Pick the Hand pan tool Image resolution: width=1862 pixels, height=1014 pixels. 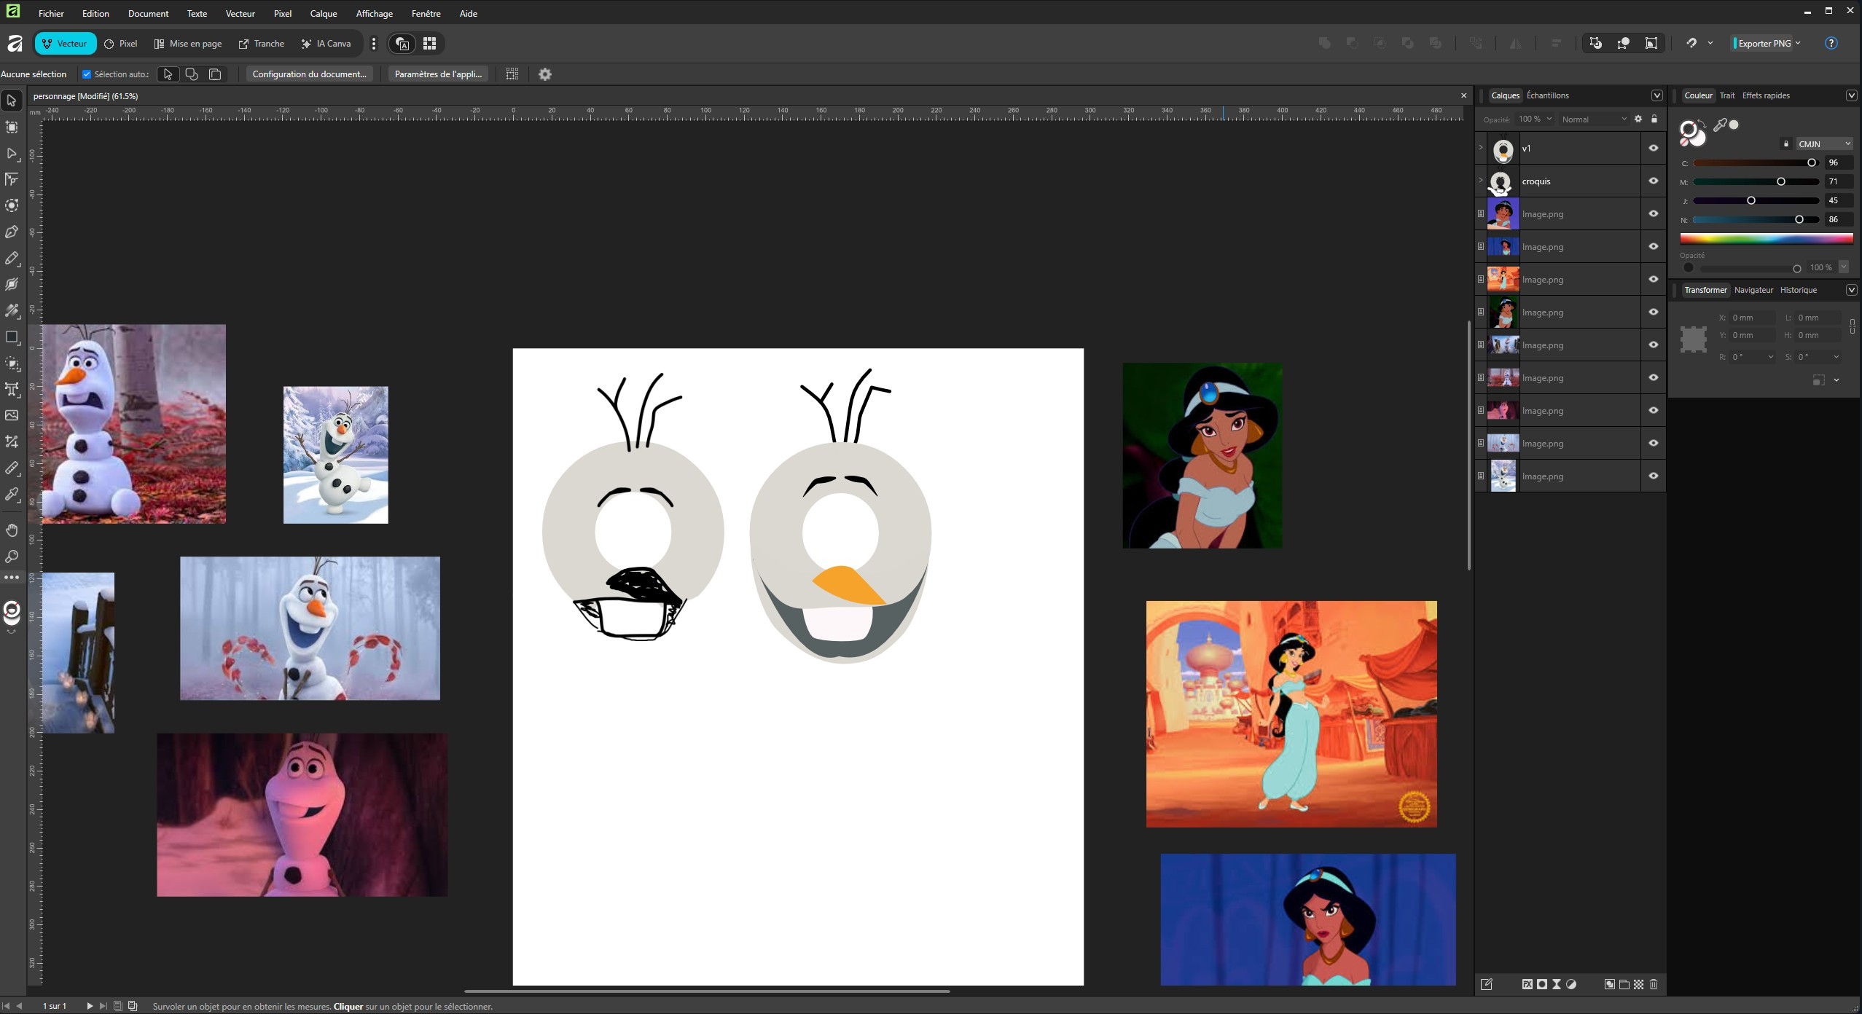tap(12, 530)
